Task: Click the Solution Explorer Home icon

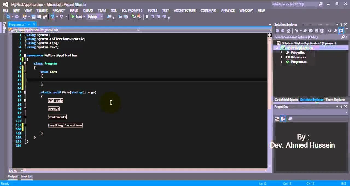Action: pyautogui.click(x=288, y=31)
